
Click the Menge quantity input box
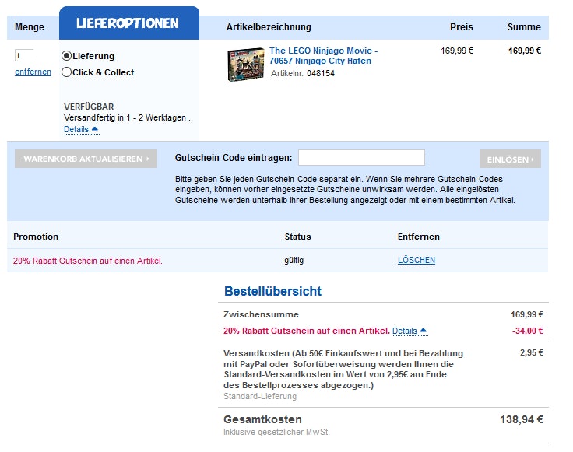pyautogui.click(x=24, y=55)
